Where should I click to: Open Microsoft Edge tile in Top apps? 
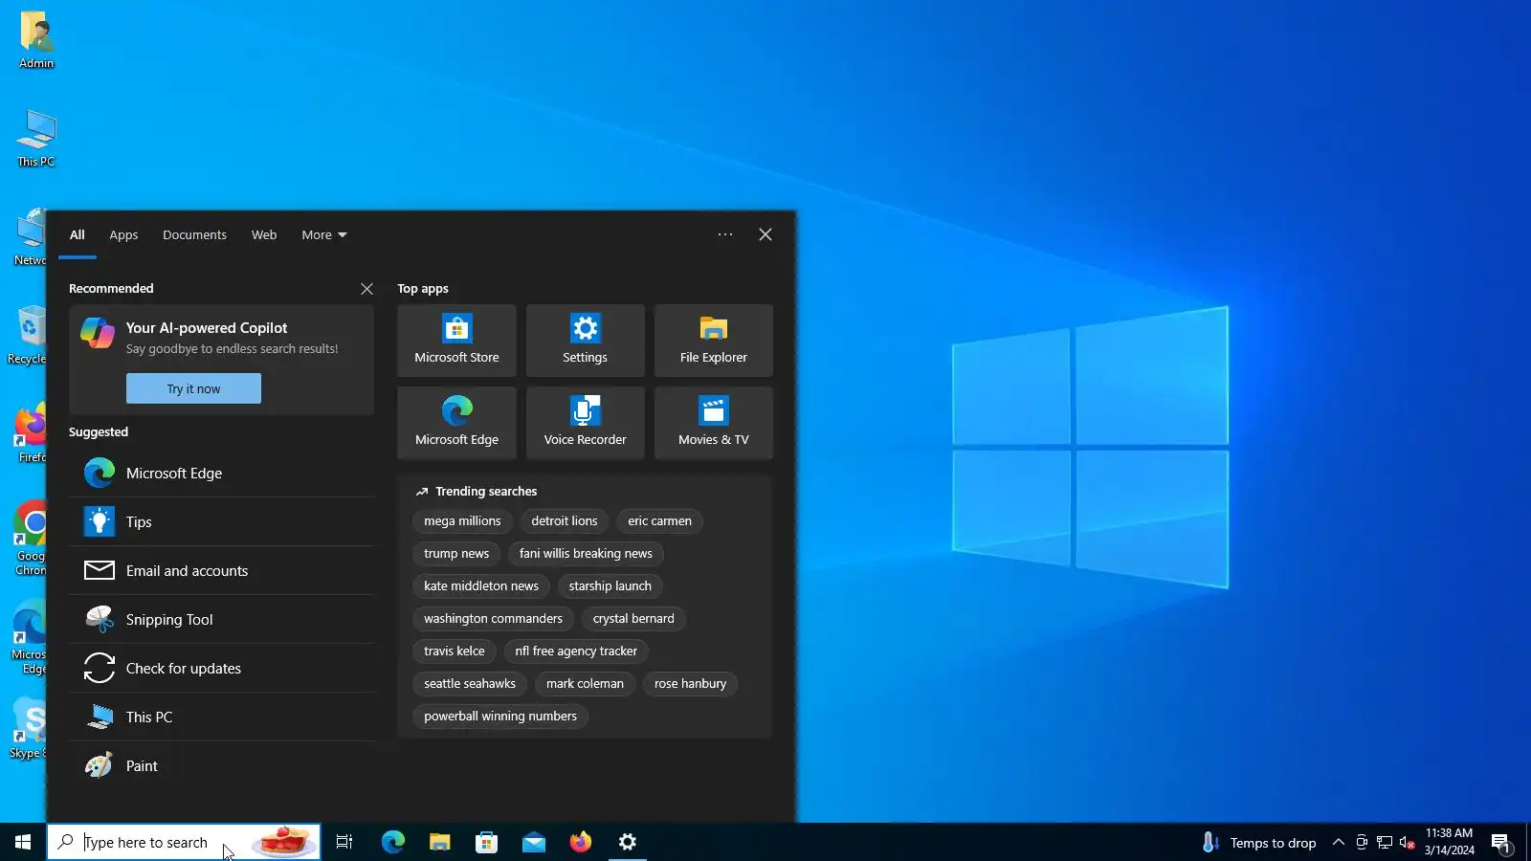[456, 423]
